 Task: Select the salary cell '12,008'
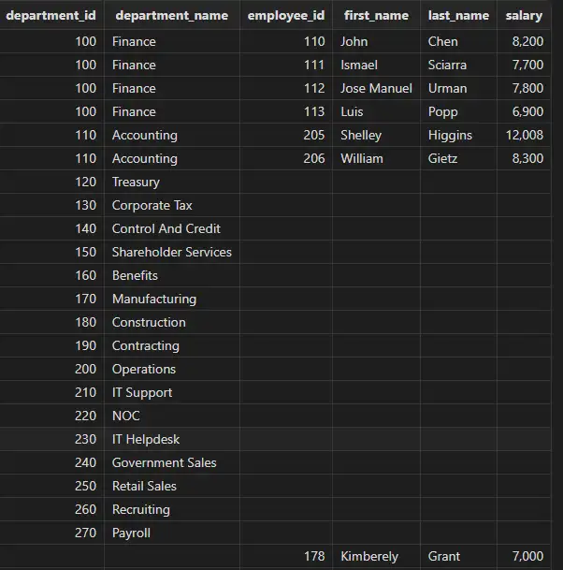[x=524, y=135]
